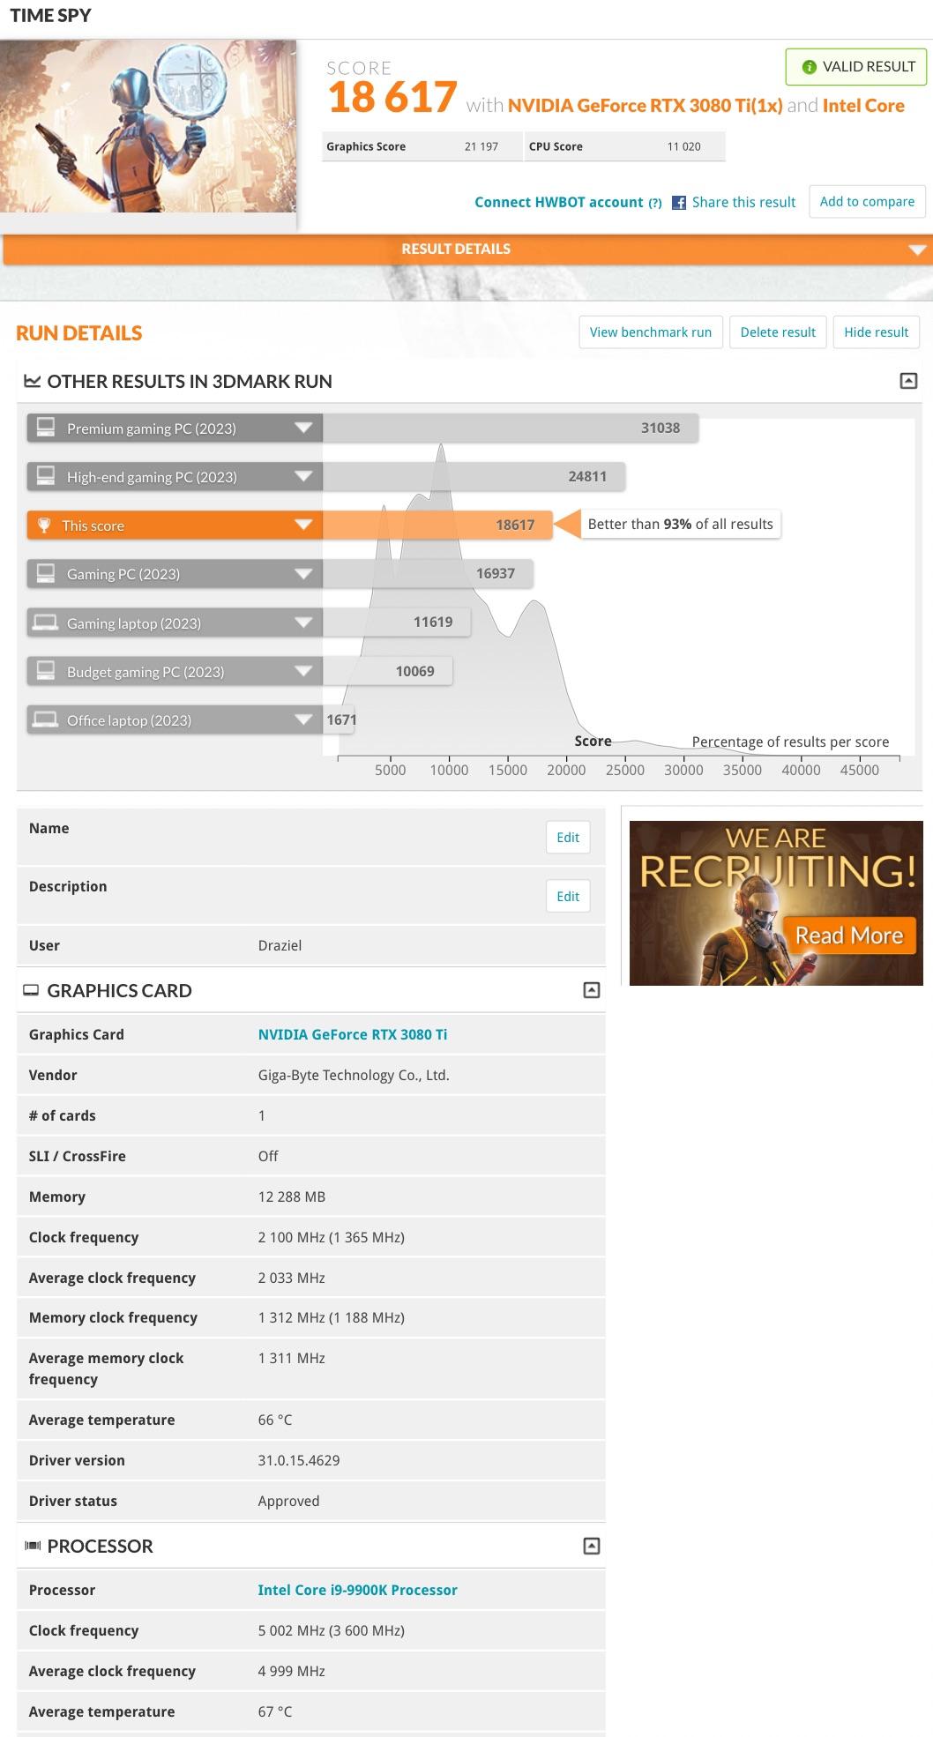Click the Graphics Card section monitor icon
933x1737 pixels.
(x=31, y=990)
